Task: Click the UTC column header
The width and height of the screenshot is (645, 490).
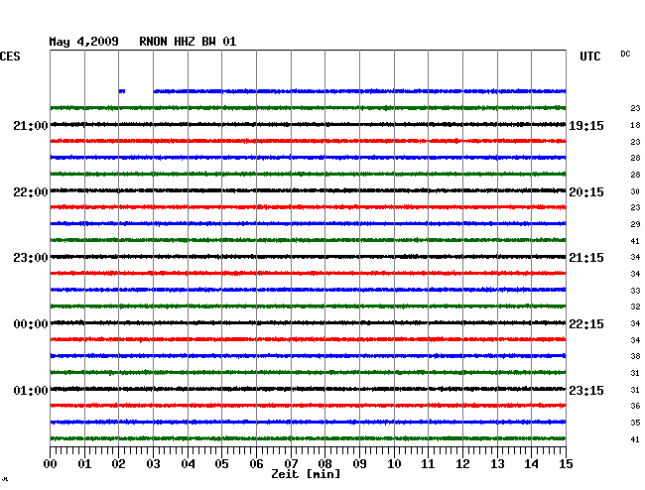Action: coord(590,57)
